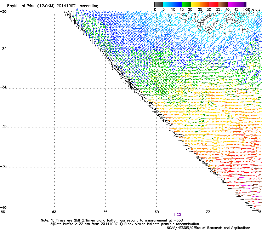This screenshot has width=262, height=230.
Task: Select the blue 10–15 knots legend color
Action: click(177, 4)
